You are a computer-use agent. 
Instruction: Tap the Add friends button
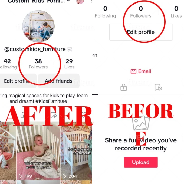pos(59,81)
